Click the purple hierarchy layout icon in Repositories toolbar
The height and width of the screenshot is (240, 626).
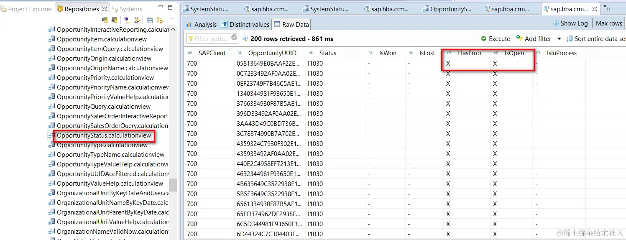click(x=127, y=20)
